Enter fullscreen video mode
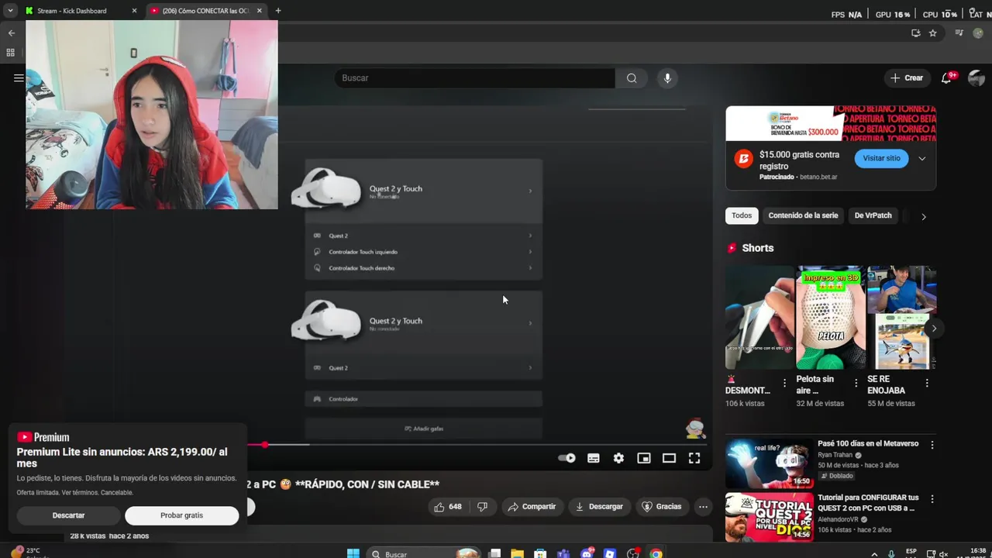Image resolution: width=992 pixels, height=558 pixels. point(694,458)
